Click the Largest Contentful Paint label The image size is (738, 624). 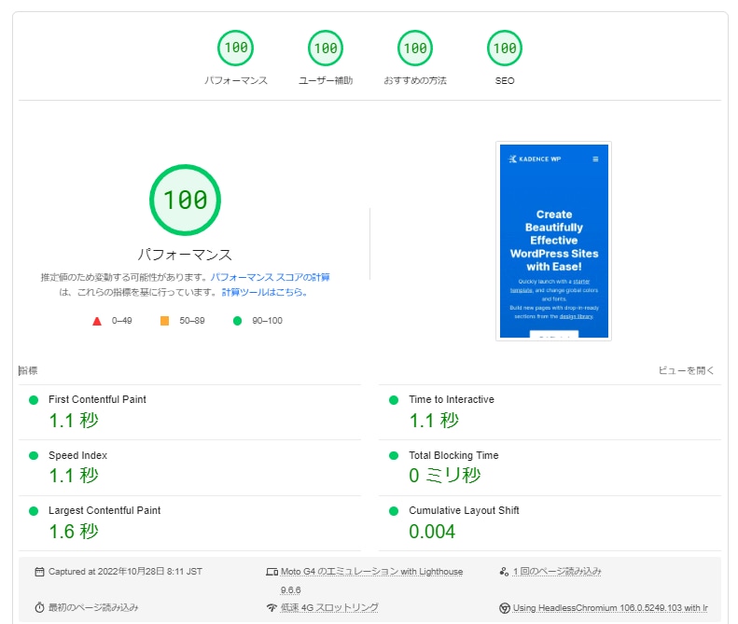pos(104,510)
